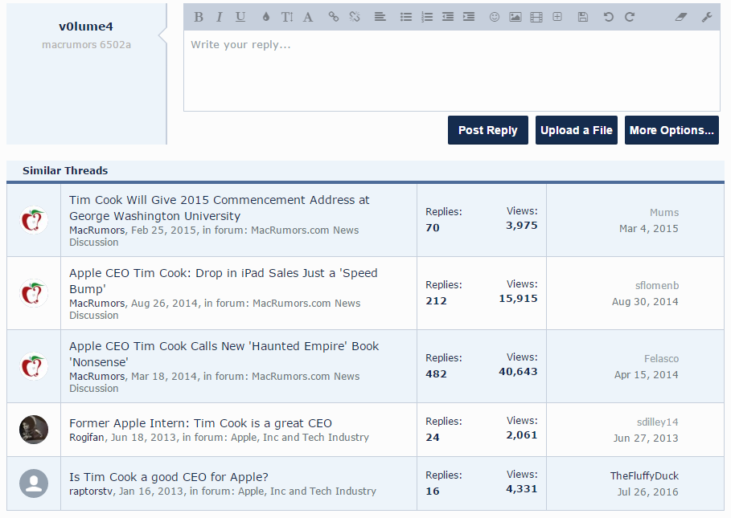Remove formatting with eraser icon
Viewport: 731px width, 518px height.
point(681,17)
